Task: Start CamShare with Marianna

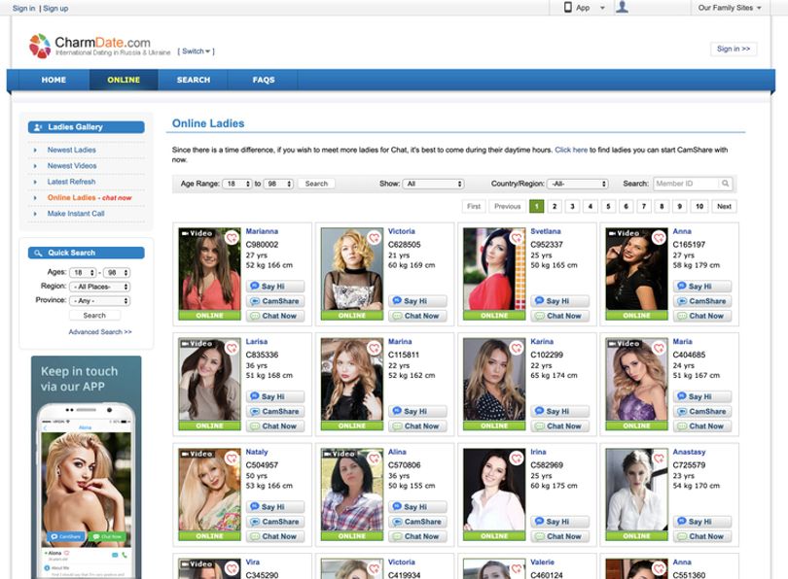Action: coord(275,301)
